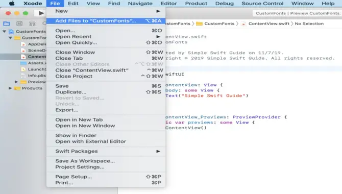The height and width of the screenshot is (194, 342).
Task: Click No Selection in the breadcrumb
Action: click(309, 24)
